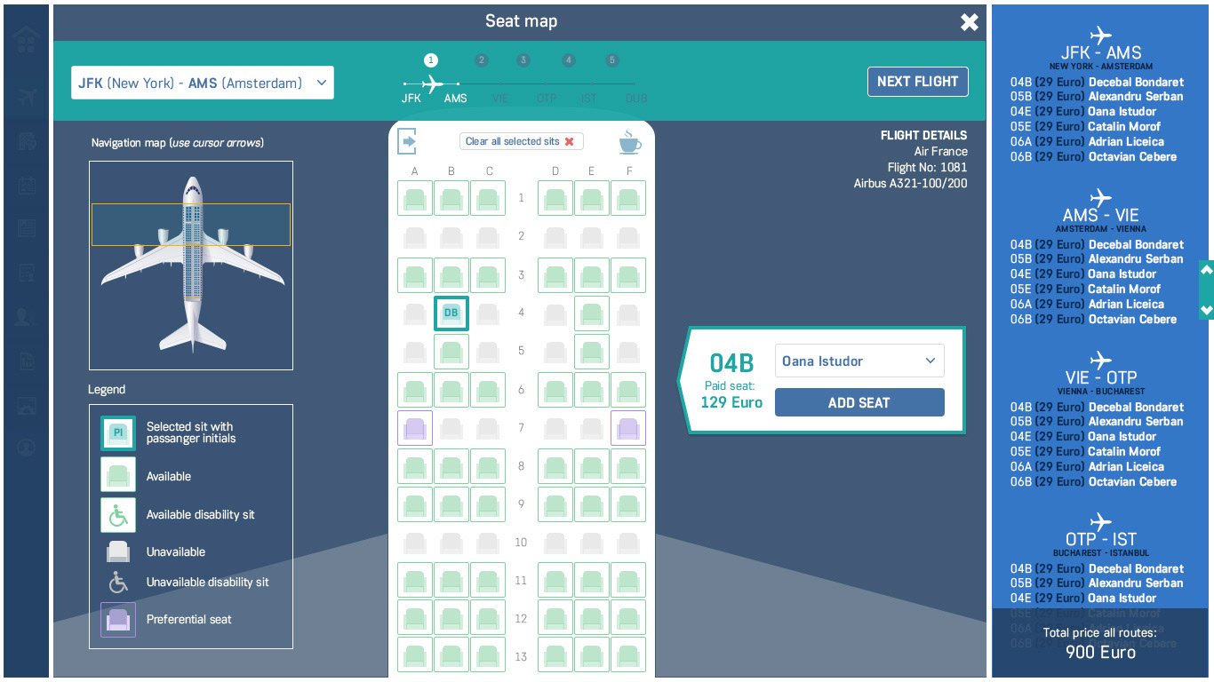Screen dimensions: 1214x682
Task: Select available seat 1B
Action: [x=451, y=198]
